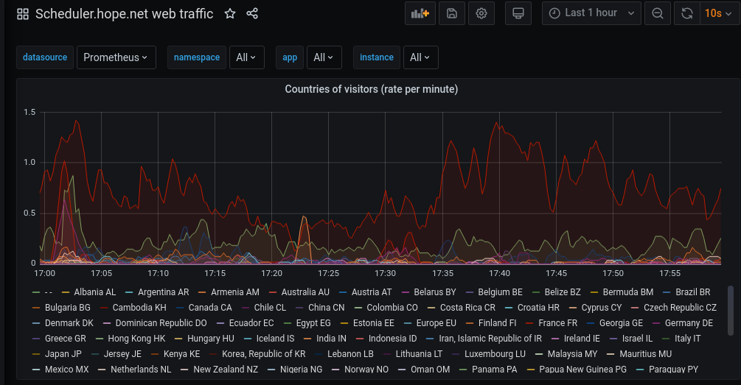Toggle Australia AU series in legend
The width and height of the screenshot is (741, 385).
click(305, 292)
